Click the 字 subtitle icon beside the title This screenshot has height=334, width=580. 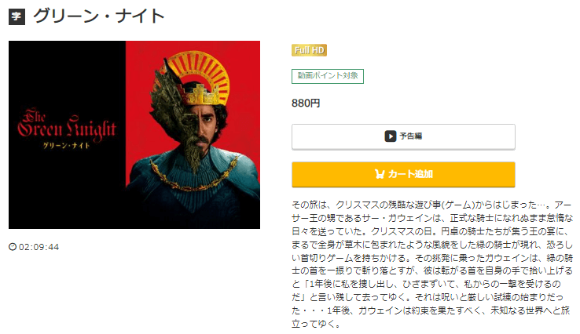(x=17, y=16)
